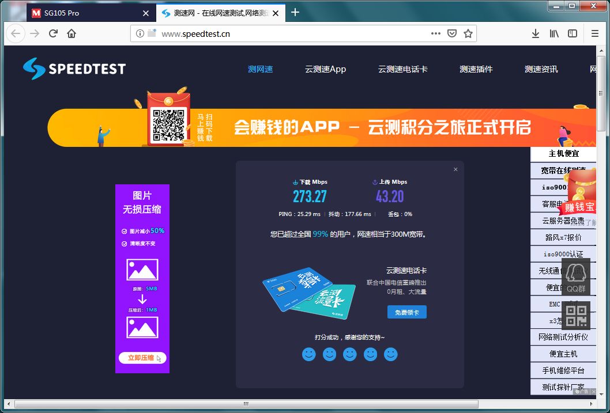Screen dimensions: 610x413
Task: Save page to Pocket icon
Action: [x=451, y=33]
